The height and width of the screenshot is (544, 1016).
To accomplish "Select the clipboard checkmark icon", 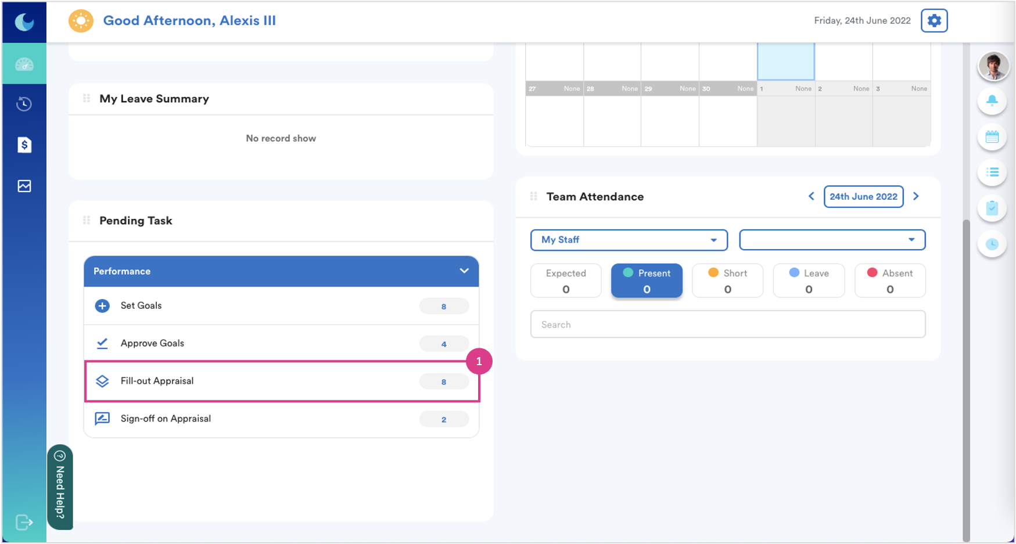I will coord(992,208).
